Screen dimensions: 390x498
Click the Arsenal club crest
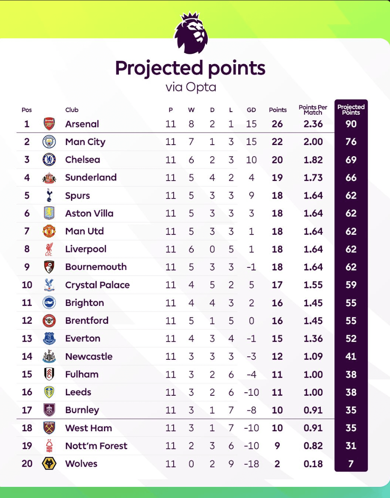(50, 124)
